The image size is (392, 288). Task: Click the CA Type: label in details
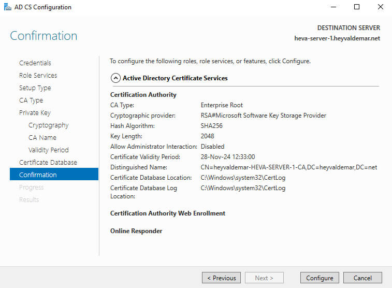tap(122, 105)
